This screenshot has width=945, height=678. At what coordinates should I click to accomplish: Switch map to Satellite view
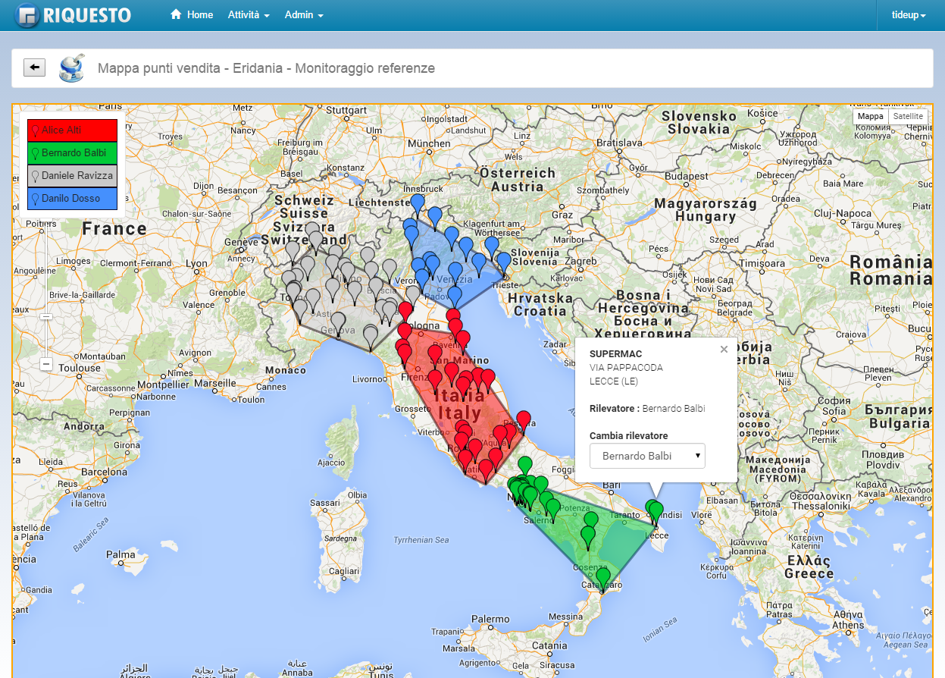tap(907, 116)
